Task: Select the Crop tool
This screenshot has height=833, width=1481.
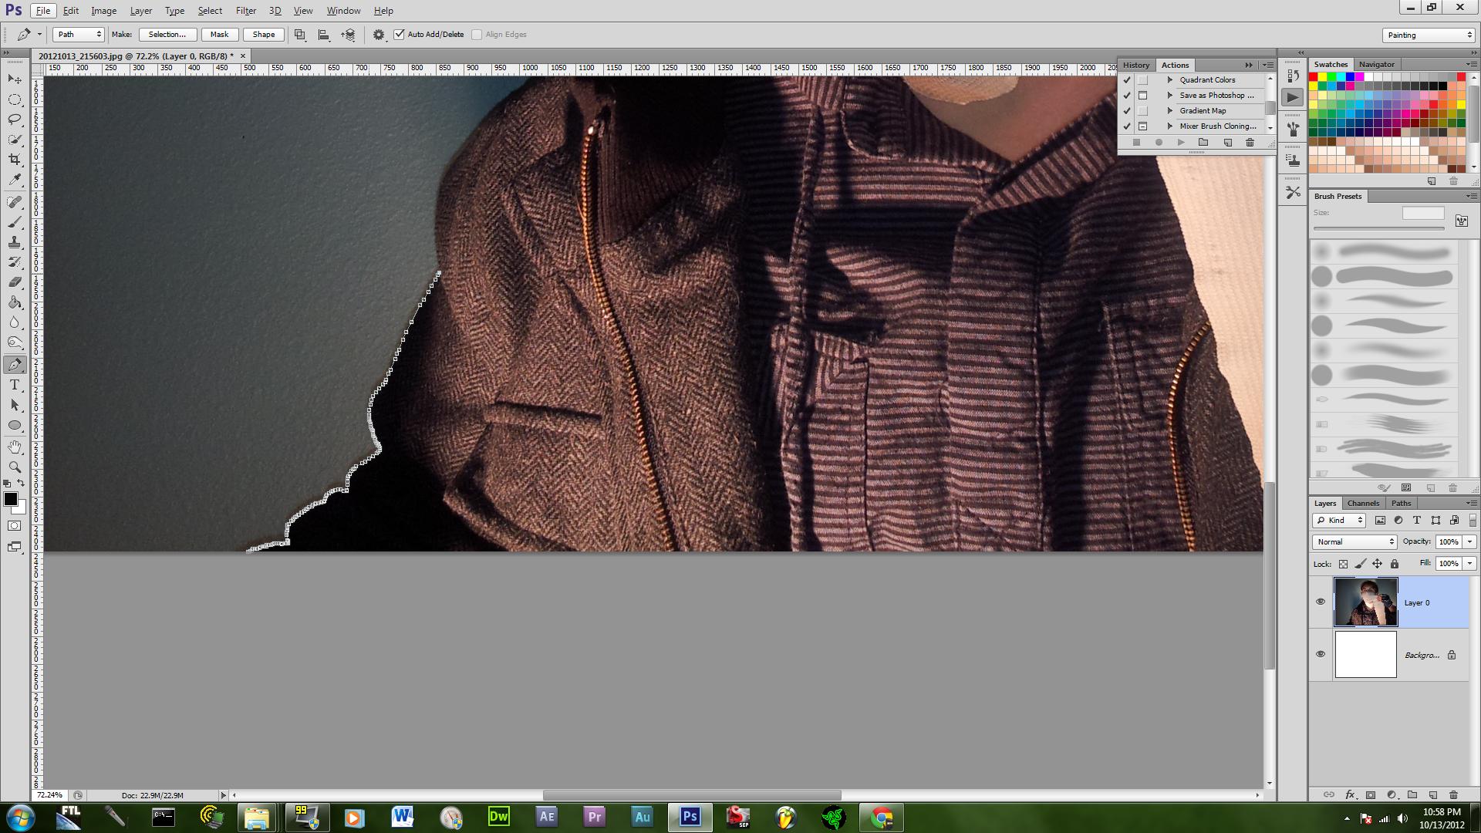Action: coord(15,160)
